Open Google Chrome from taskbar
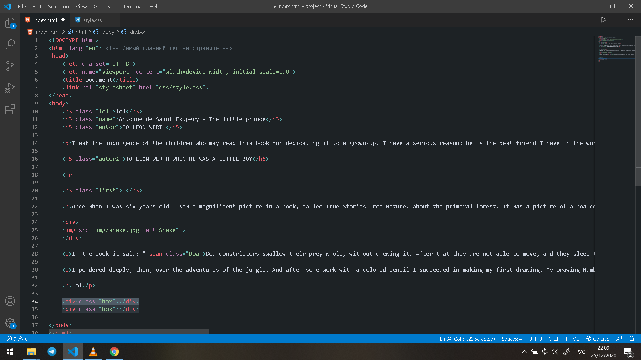641x360 pixels. coord(114,352)
